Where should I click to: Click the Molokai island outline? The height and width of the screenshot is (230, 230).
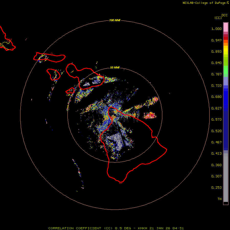point(49,57)
